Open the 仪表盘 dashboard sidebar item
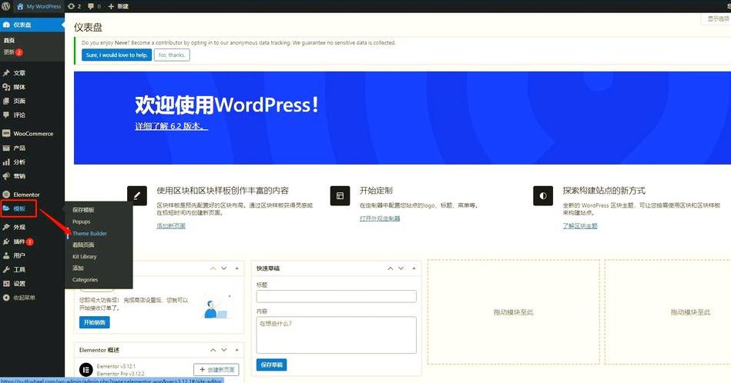Screen dimensions: 731x383 [x=32, y=25]
